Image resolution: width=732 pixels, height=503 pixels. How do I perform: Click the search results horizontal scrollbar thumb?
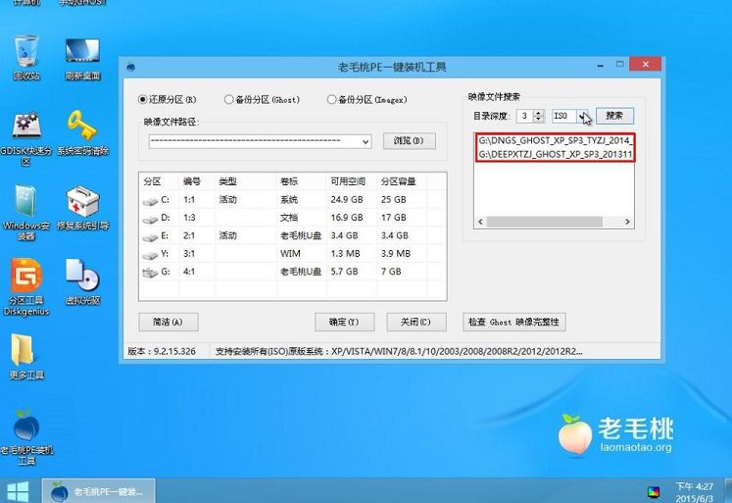coord(544,222)
